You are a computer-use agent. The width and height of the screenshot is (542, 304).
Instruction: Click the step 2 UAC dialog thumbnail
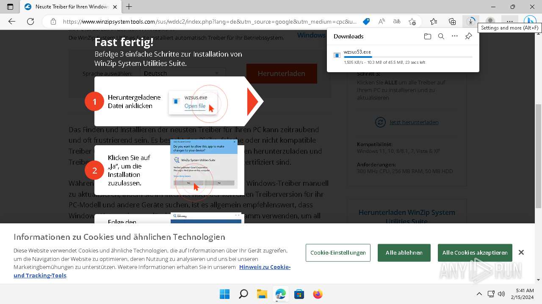pyautogui.click(x=204, y=164)
